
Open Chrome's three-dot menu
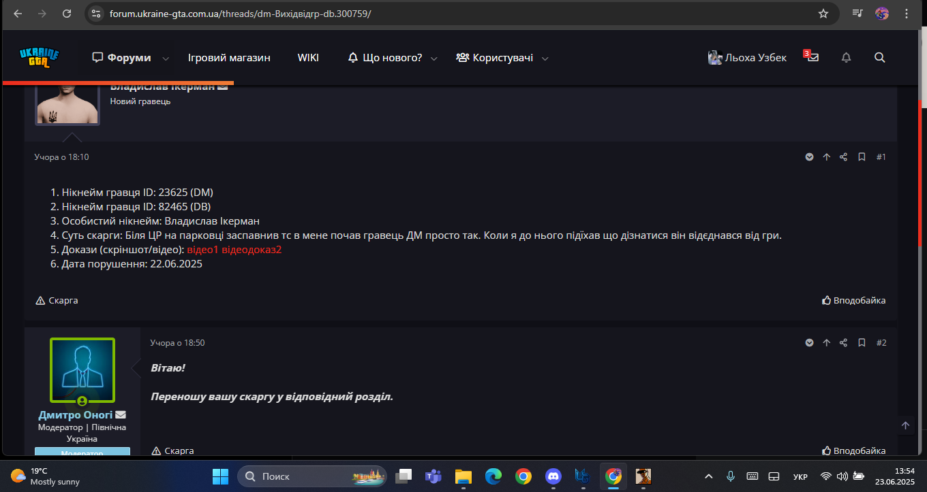coord(907,14)
